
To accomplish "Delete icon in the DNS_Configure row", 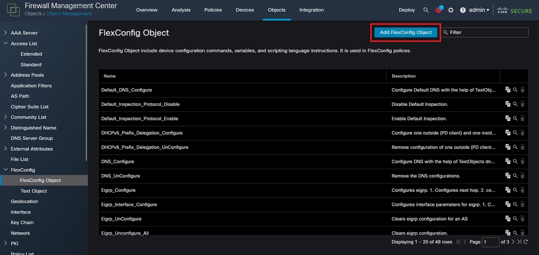I will (x=522, y=161).
